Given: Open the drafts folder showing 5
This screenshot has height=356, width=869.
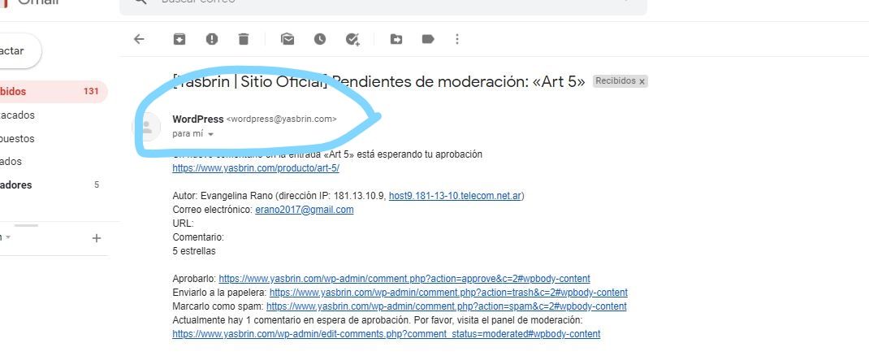Looking at the screenshot, I should click(50, 185).
